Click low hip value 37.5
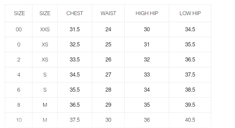 pos(190,75)
